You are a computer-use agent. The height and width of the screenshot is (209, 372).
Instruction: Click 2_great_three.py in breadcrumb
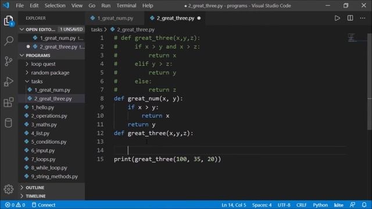click(x=135, y=30)
